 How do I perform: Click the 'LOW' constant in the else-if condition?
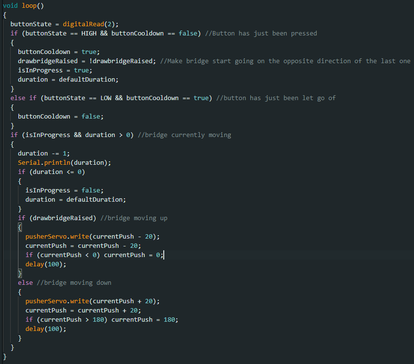click(x=106, y=98)
